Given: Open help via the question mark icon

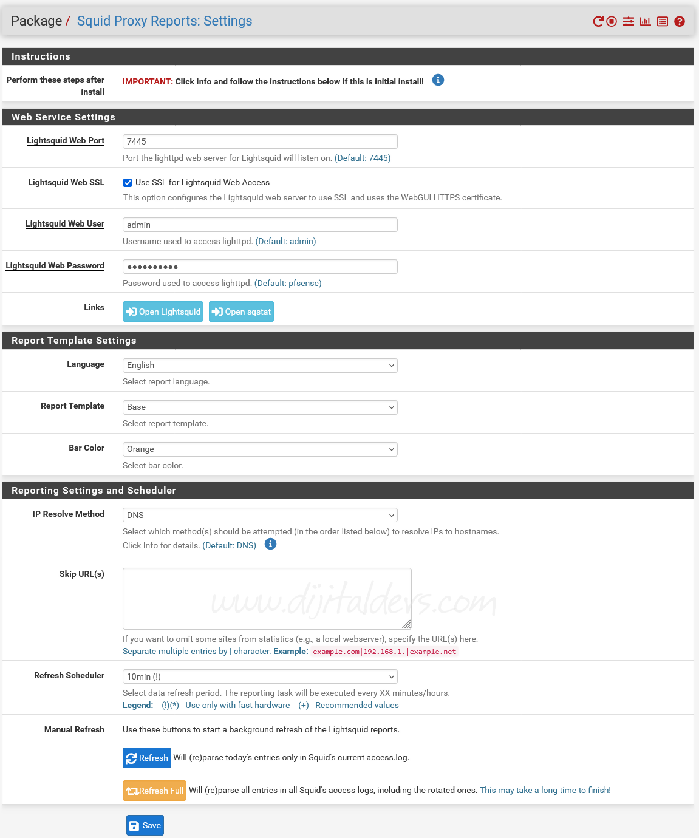Looking at the screenshot, I should pyautogui.click(x=679, y=21).
